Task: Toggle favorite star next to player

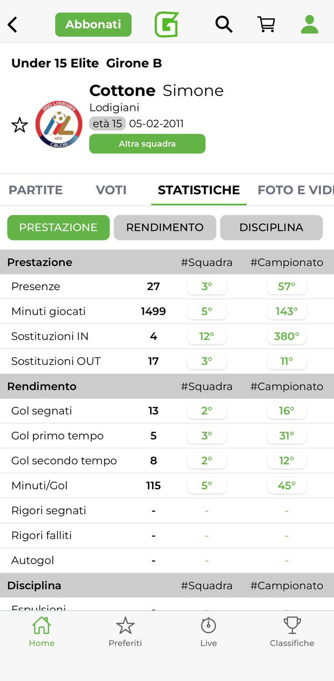Action: tap(20, 125)
